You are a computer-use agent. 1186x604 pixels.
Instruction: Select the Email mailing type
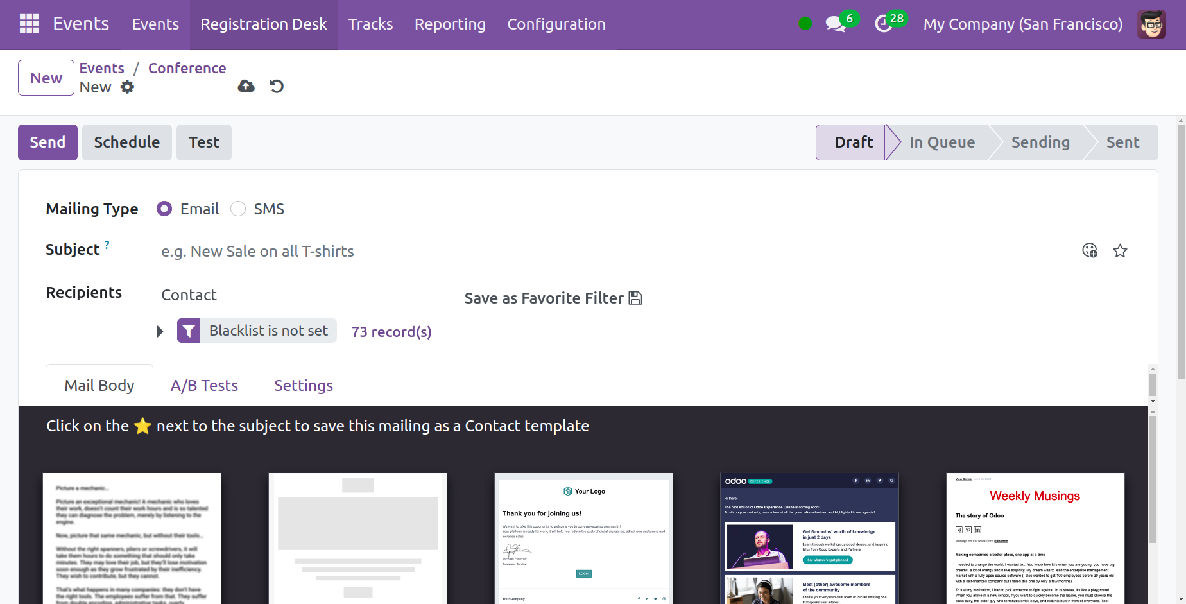(x=164, y=209)
